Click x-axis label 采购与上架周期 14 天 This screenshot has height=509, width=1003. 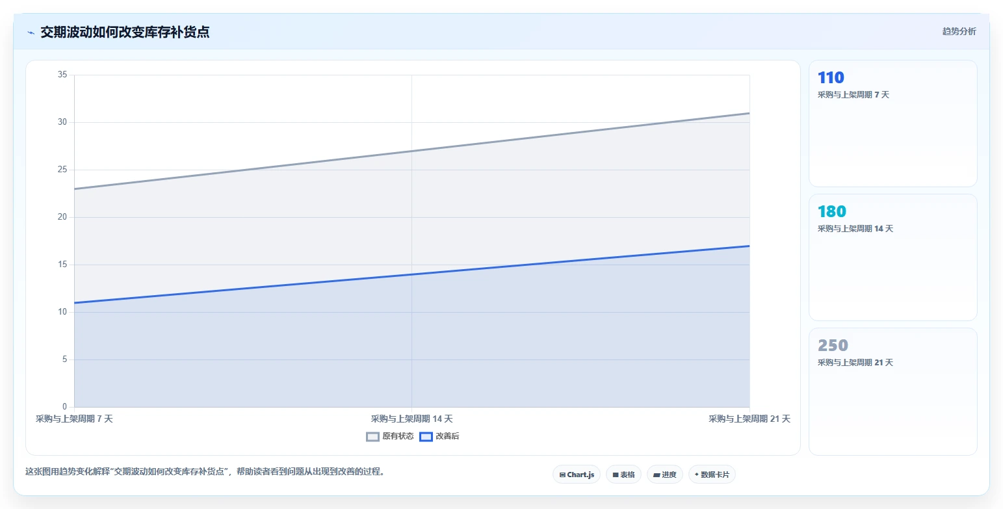coord(411,419)
